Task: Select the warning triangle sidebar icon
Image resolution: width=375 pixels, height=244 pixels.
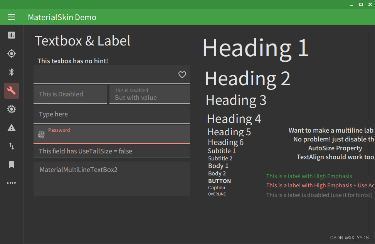Action: 12,128
